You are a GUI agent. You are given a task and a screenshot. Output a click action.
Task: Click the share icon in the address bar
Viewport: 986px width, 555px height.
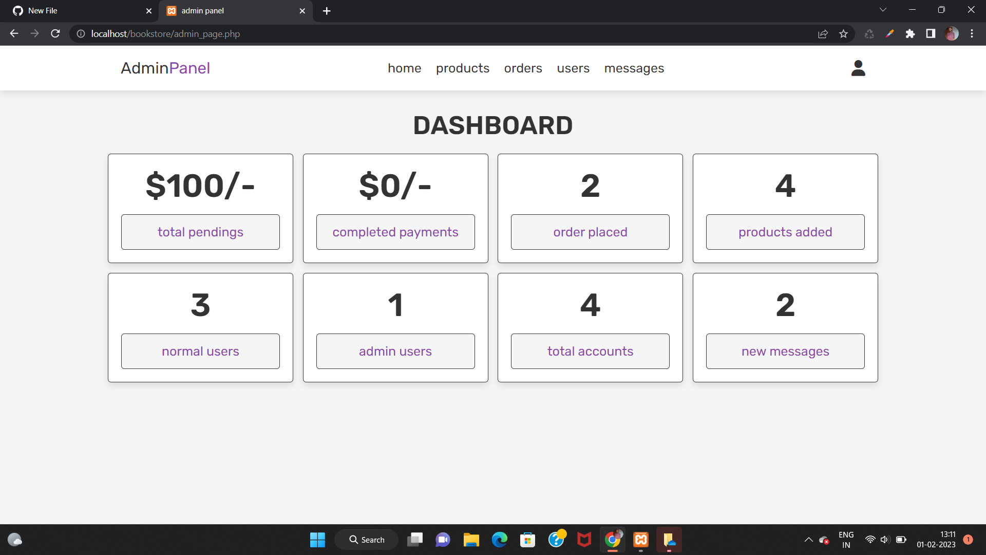[823, 33]
